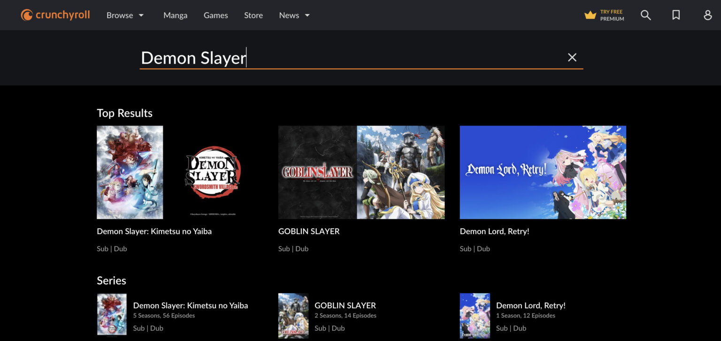The height and width of the screenshot is (341, 721).
Task: Open search via magnifying glass icon
Action: 646,15
